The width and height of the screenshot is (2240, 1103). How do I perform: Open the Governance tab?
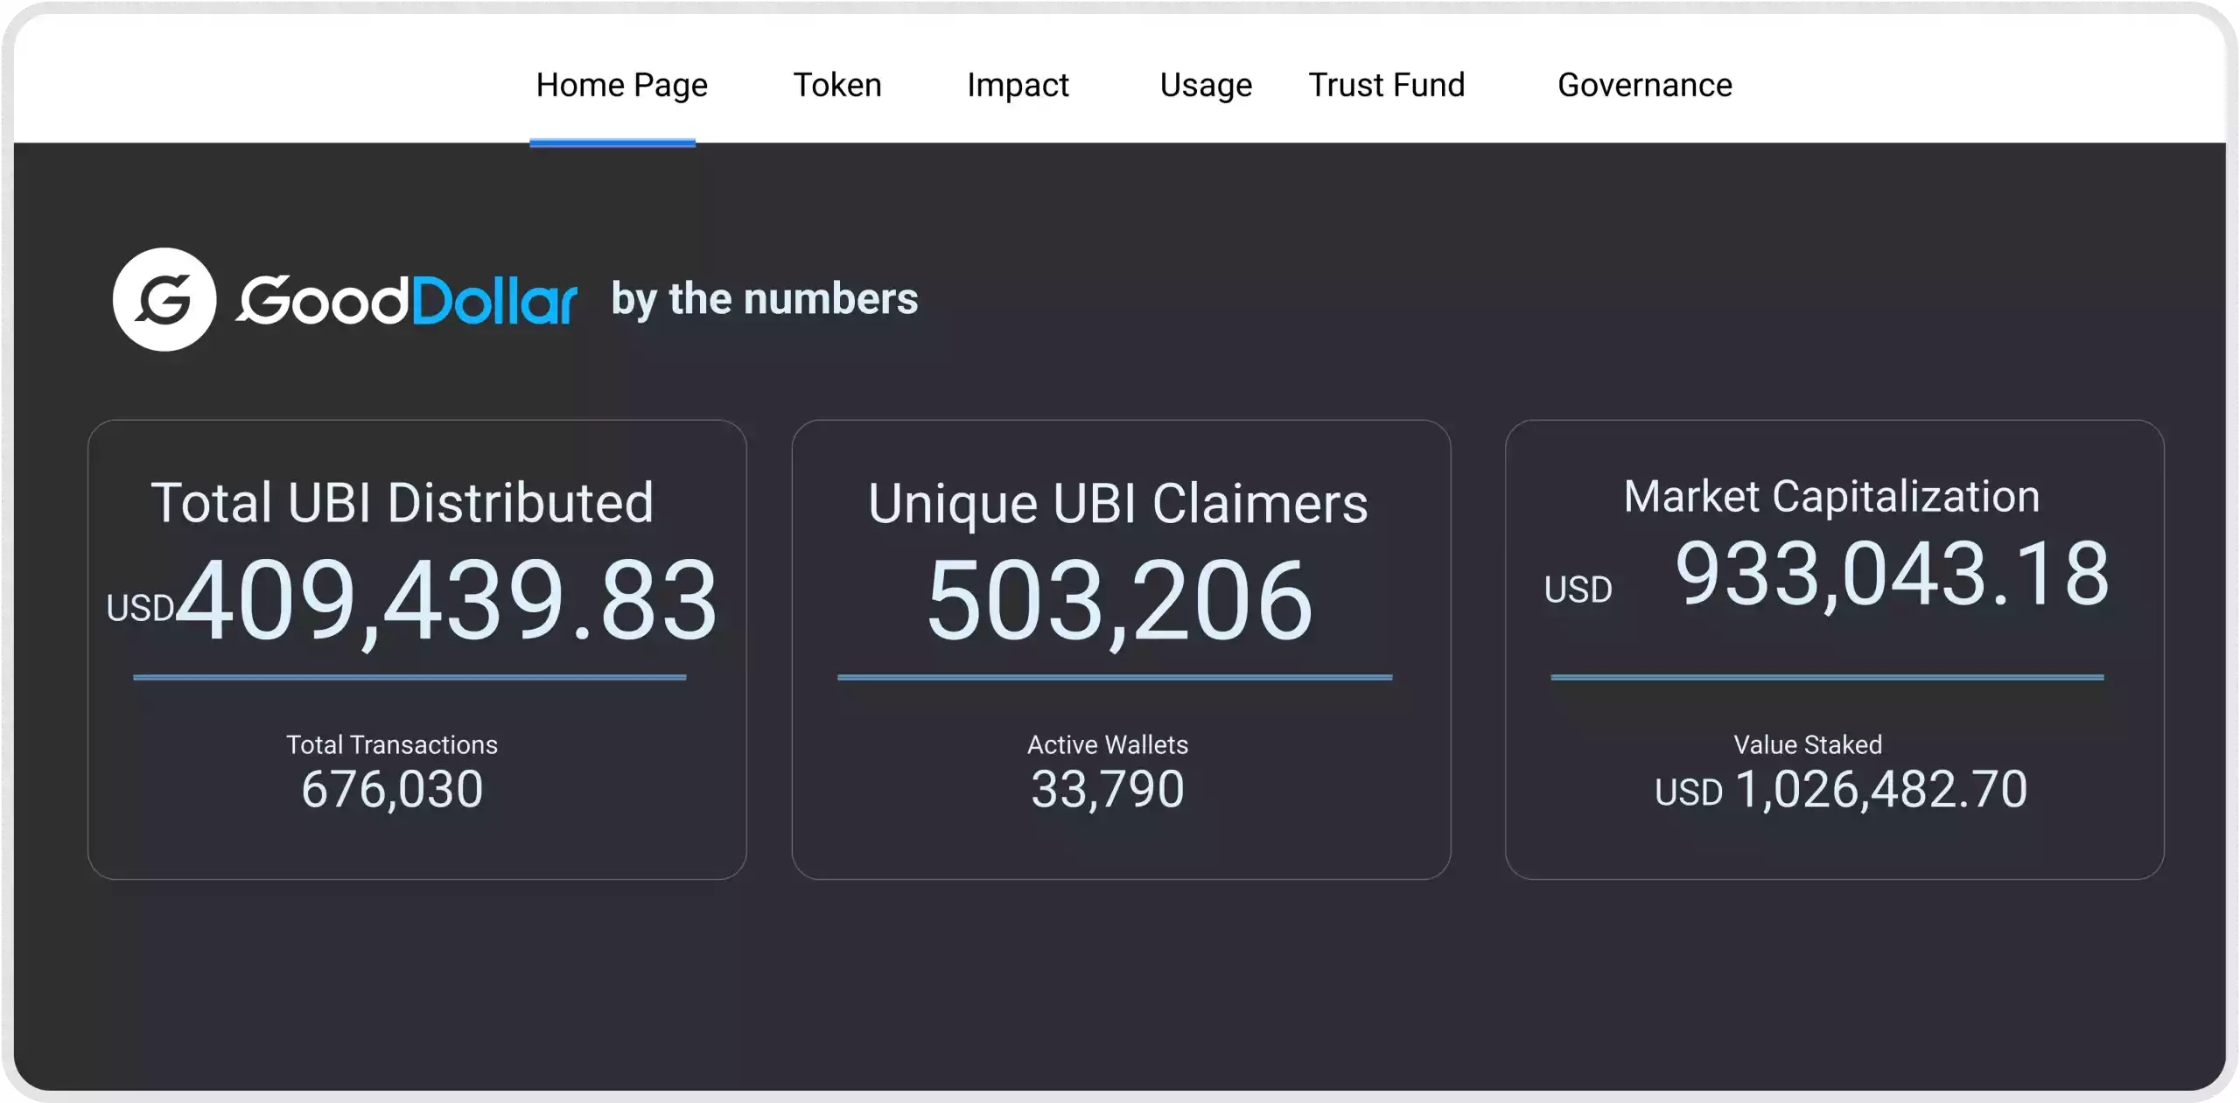click(x=1645, y=85)
